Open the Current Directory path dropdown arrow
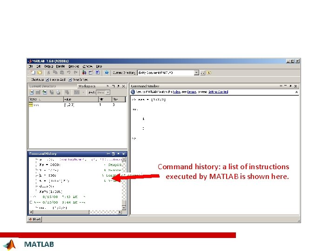 coord(196,73)
